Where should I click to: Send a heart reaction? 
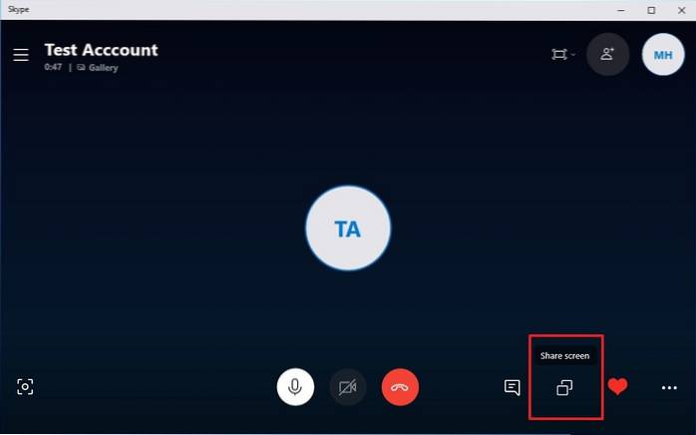[x=617, y=386]
